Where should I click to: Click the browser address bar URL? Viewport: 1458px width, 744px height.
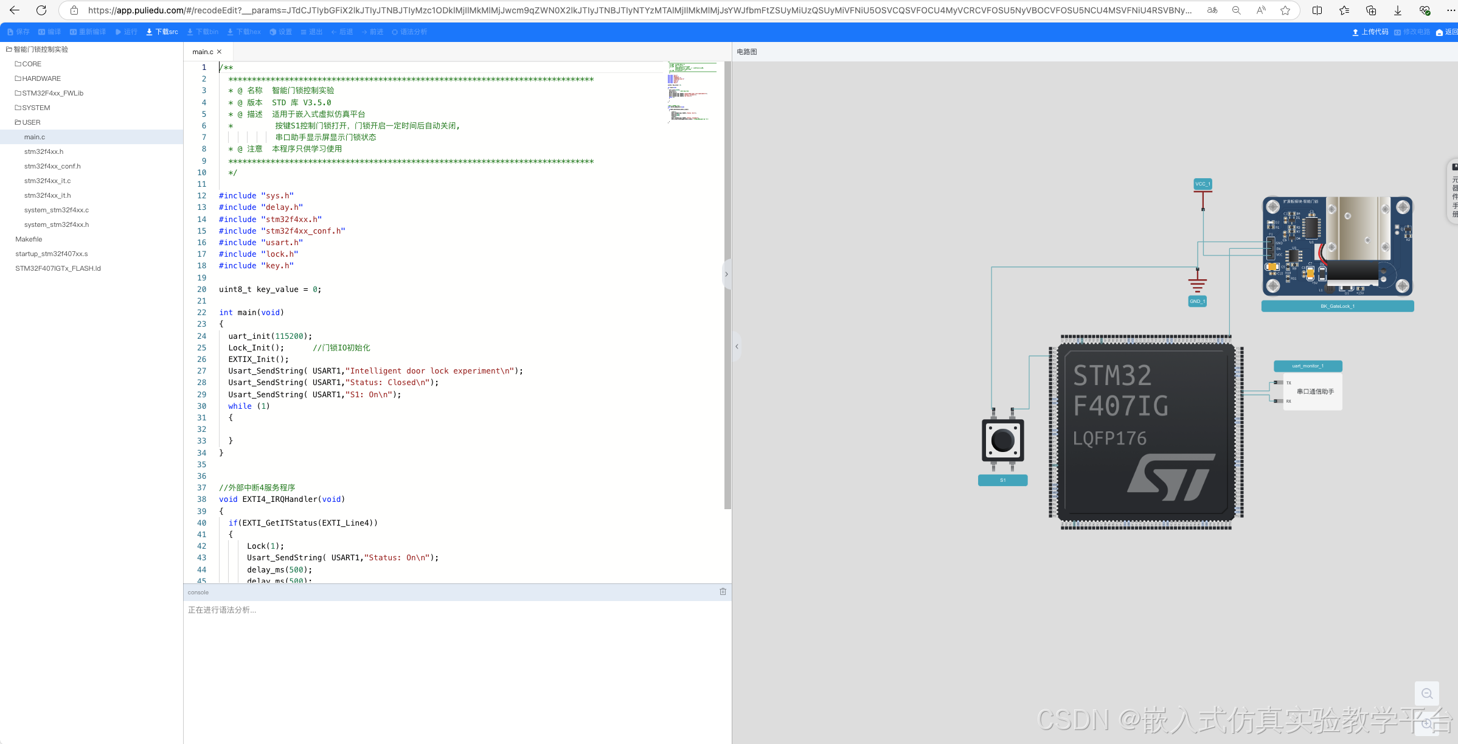(x=639, y=10)
